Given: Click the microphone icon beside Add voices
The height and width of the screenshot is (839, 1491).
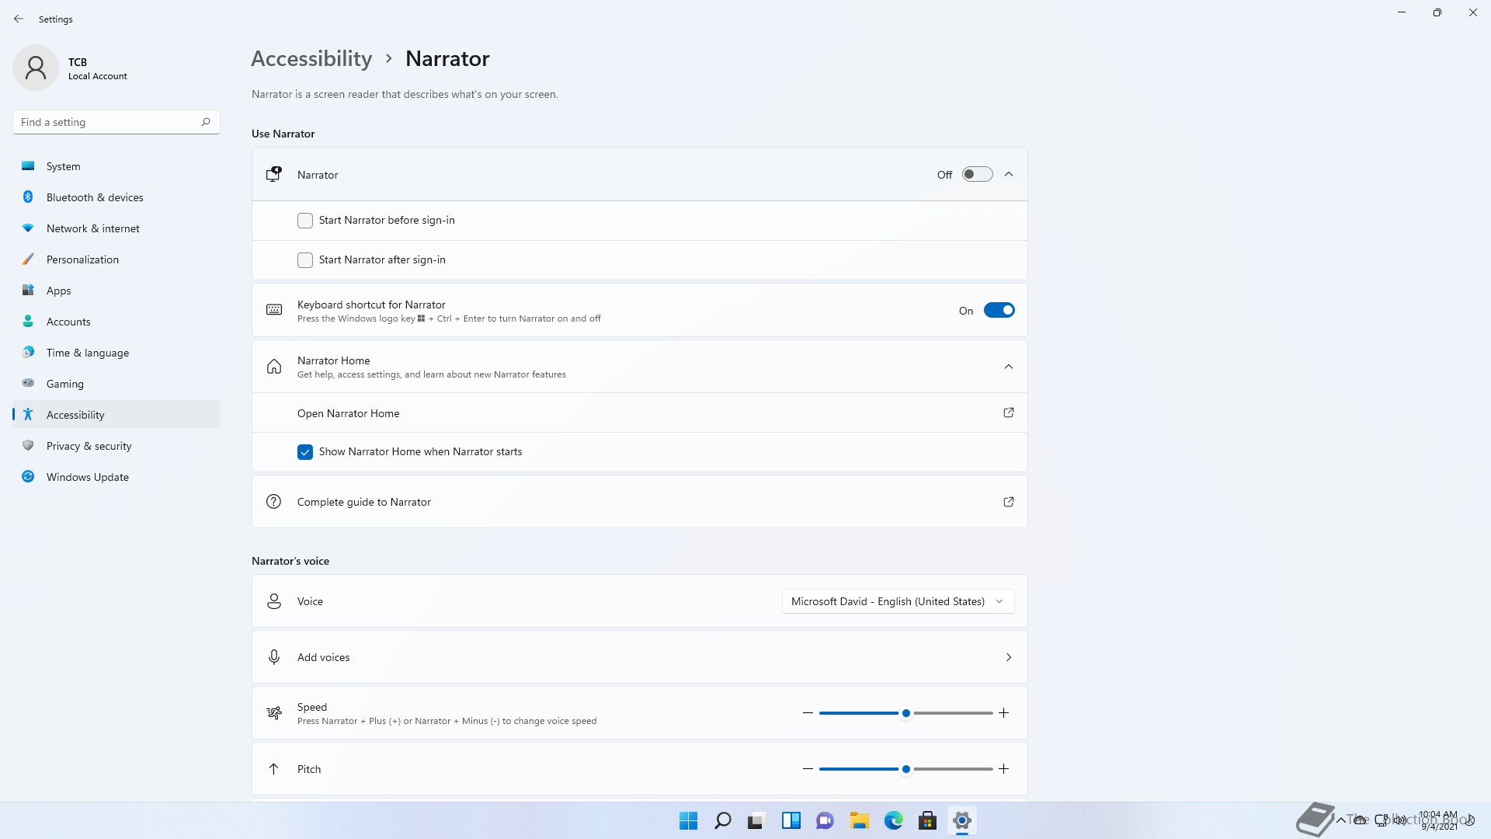Looking at the screenshot, I should 274,657.
